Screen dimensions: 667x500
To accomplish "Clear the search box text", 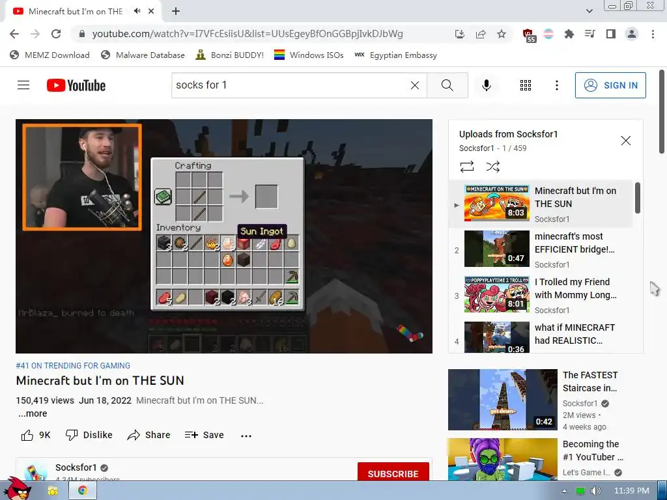I will click(x=415, y=85).
